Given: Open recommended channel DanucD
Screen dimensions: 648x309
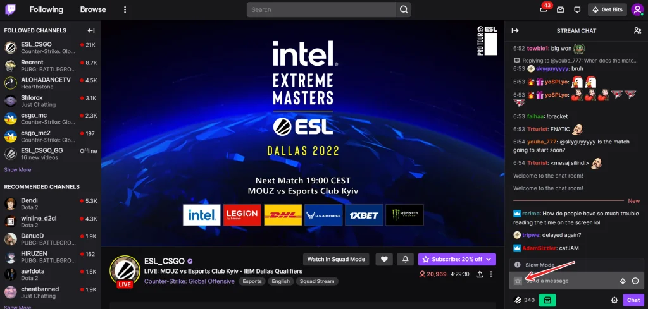Looking at the screenshot, I should pyautogui.click(x=51, y=239).
